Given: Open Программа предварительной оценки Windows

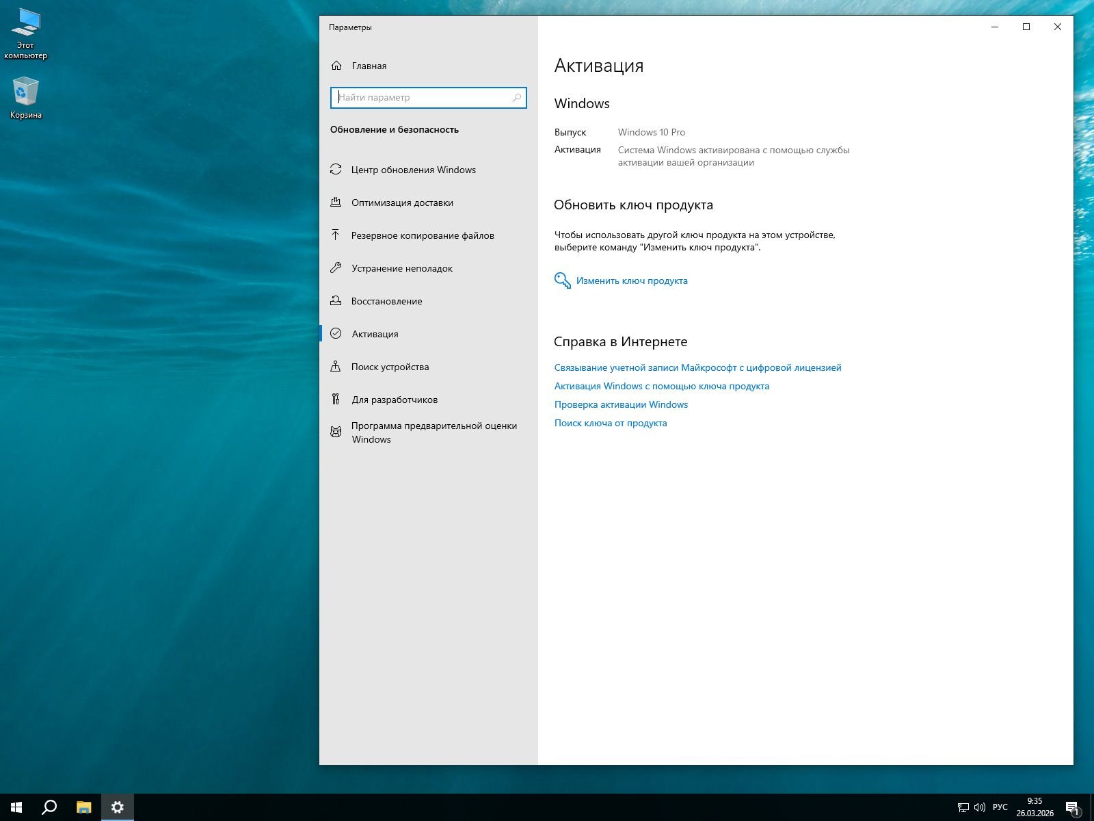Looking at the screenshot, I should pyautogui.click(x=433, y=432).
